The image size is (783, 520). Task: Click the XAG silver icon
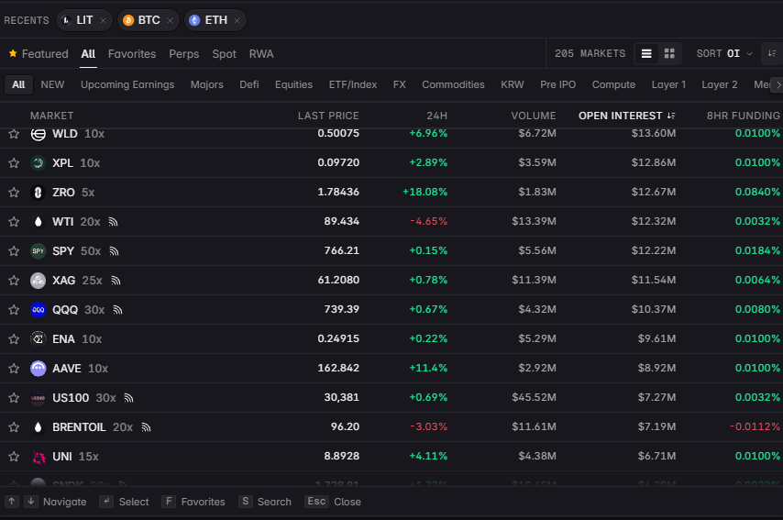(x=38, y=281)
